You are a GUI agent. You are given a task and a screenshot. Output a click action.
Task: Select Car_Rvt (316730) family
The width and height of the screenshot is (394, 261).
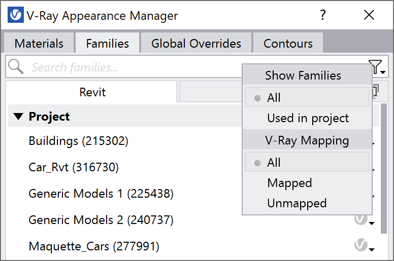click(x=74, y=167)
